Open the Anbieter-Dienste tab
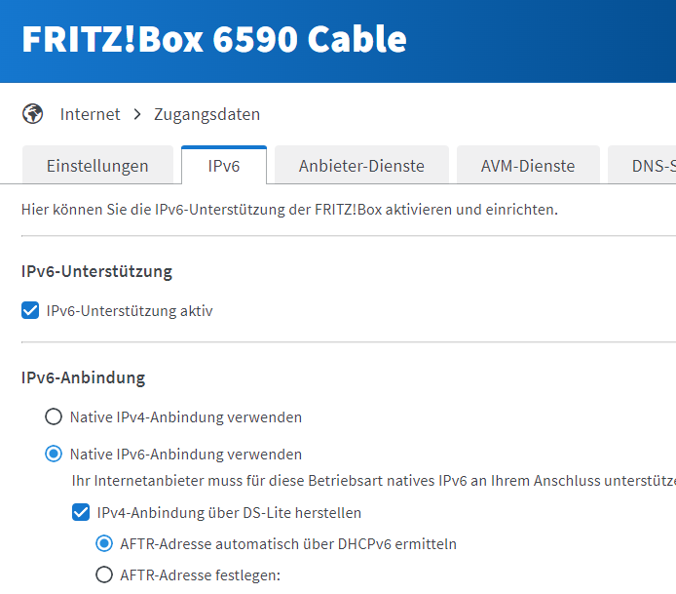The width and height of the screenshot is (676, 594). pos(361,166)
